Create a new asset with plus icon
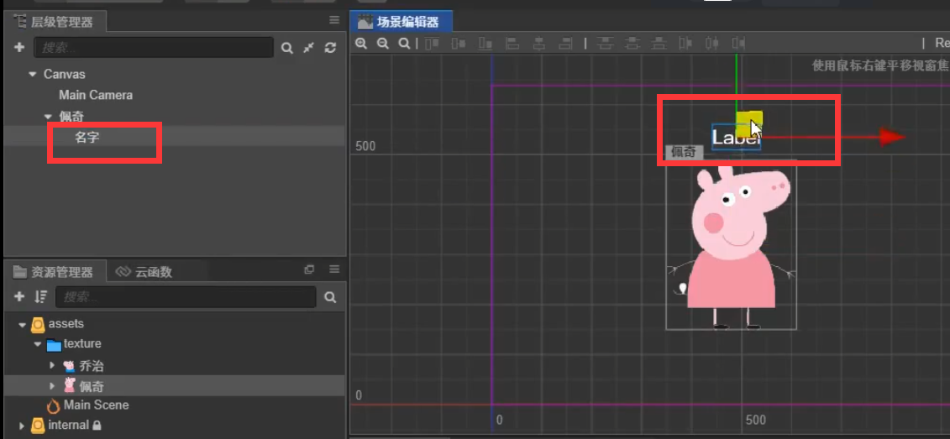Viewport: 950px width, 439px height. point(18,296)
